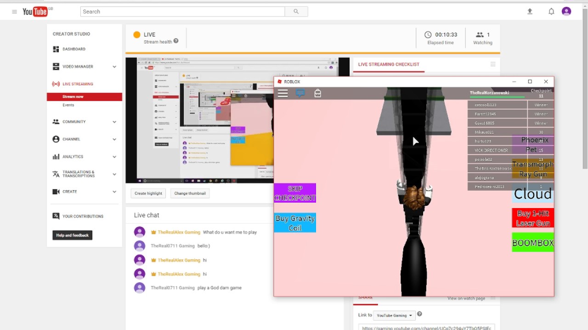Expand the Channel section

tap(114, 139)
